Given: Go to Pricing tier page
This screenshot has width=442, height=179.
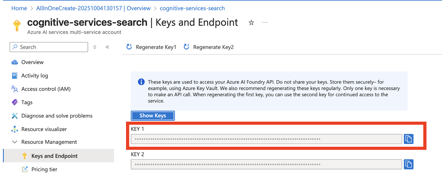Looking at the screenshot, I should click(44, 169).
